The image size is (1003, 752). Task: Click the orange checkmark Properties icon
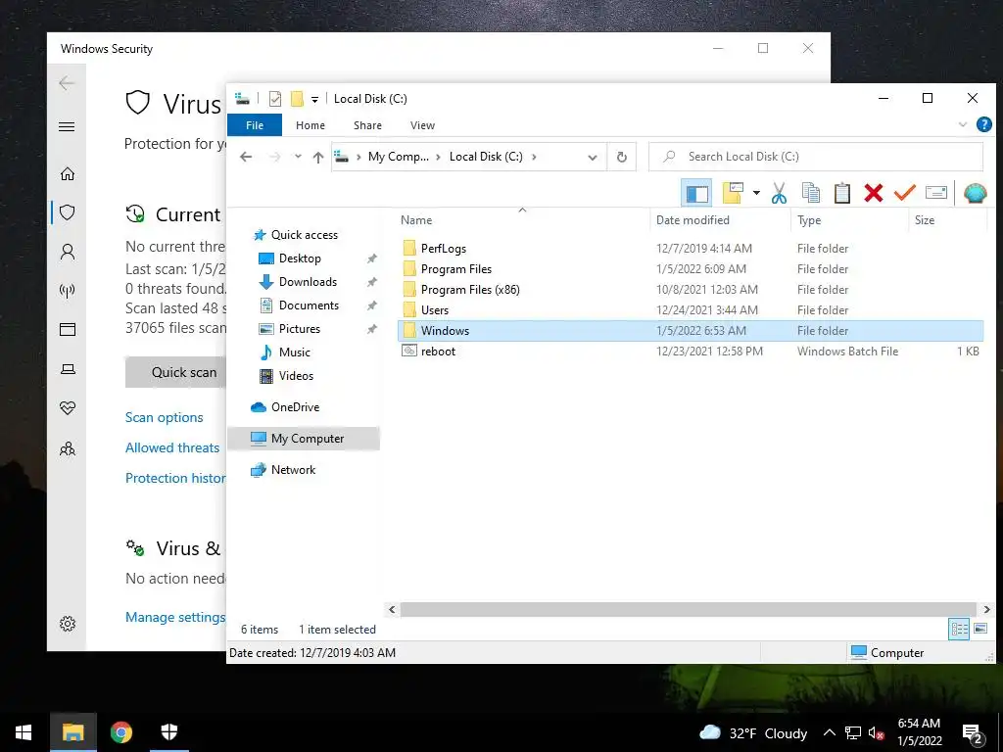point(904,193)
